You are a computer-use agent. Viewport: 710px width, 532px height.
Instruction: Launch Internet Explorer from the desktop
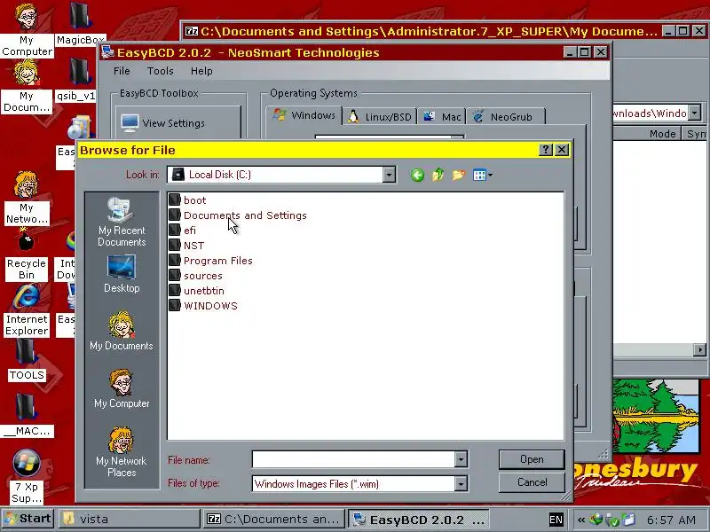coord(27,311)
